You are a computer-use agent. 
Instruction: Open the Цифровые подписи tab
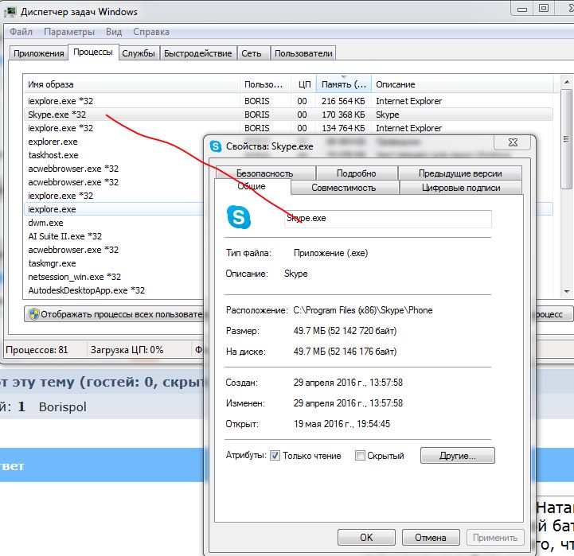(461, 188)
